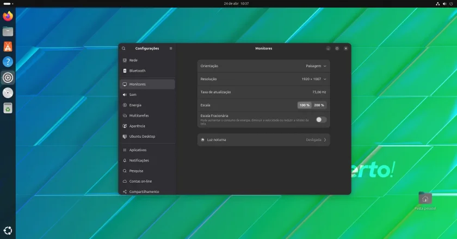Click the Desligada status text
The width and height of the screenshot is (457, 239).
tap(313, 140)
